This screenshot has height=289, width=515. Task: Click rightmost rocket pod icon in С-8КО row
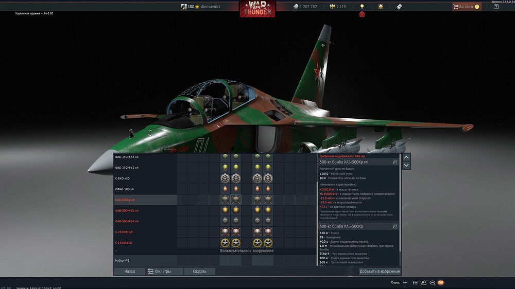tap(268, 178)
